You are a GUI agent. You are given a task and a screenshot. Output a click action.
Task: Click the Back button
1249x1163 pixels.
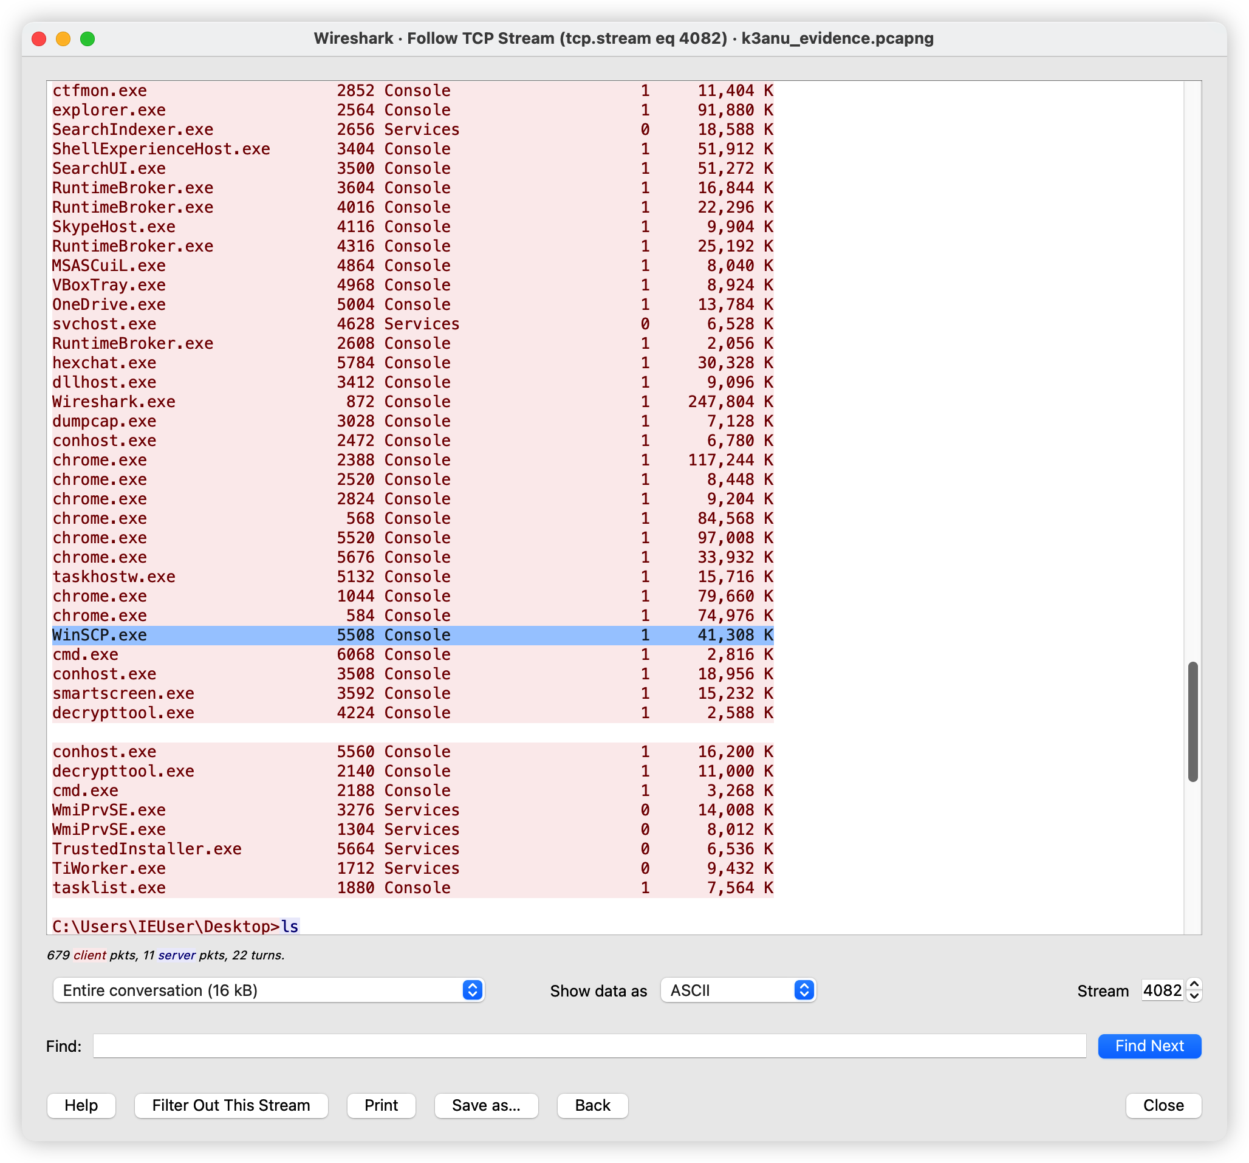592,1105
